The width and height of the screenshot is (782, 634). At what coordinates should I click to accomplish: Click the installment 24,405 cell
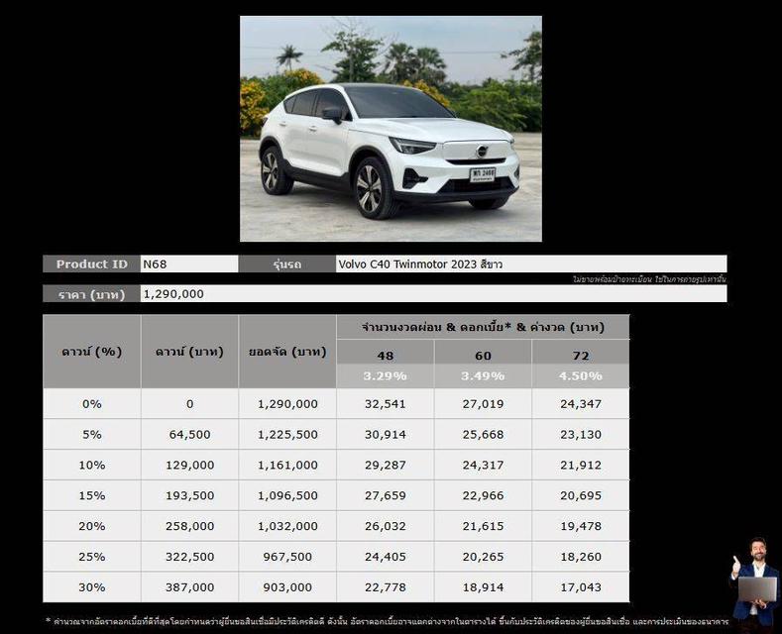[x=385, y=557]
